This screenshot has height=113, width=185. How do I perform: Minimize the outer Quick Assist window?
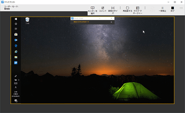point(168,2)
